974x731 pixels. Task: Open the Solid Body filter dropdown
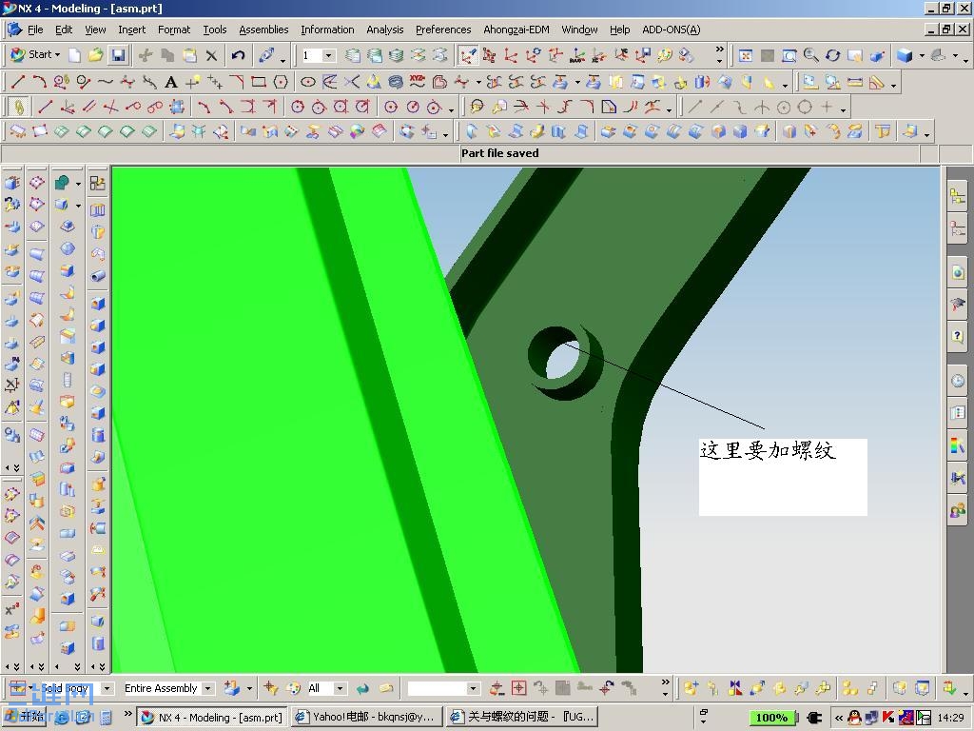[107, 688]
